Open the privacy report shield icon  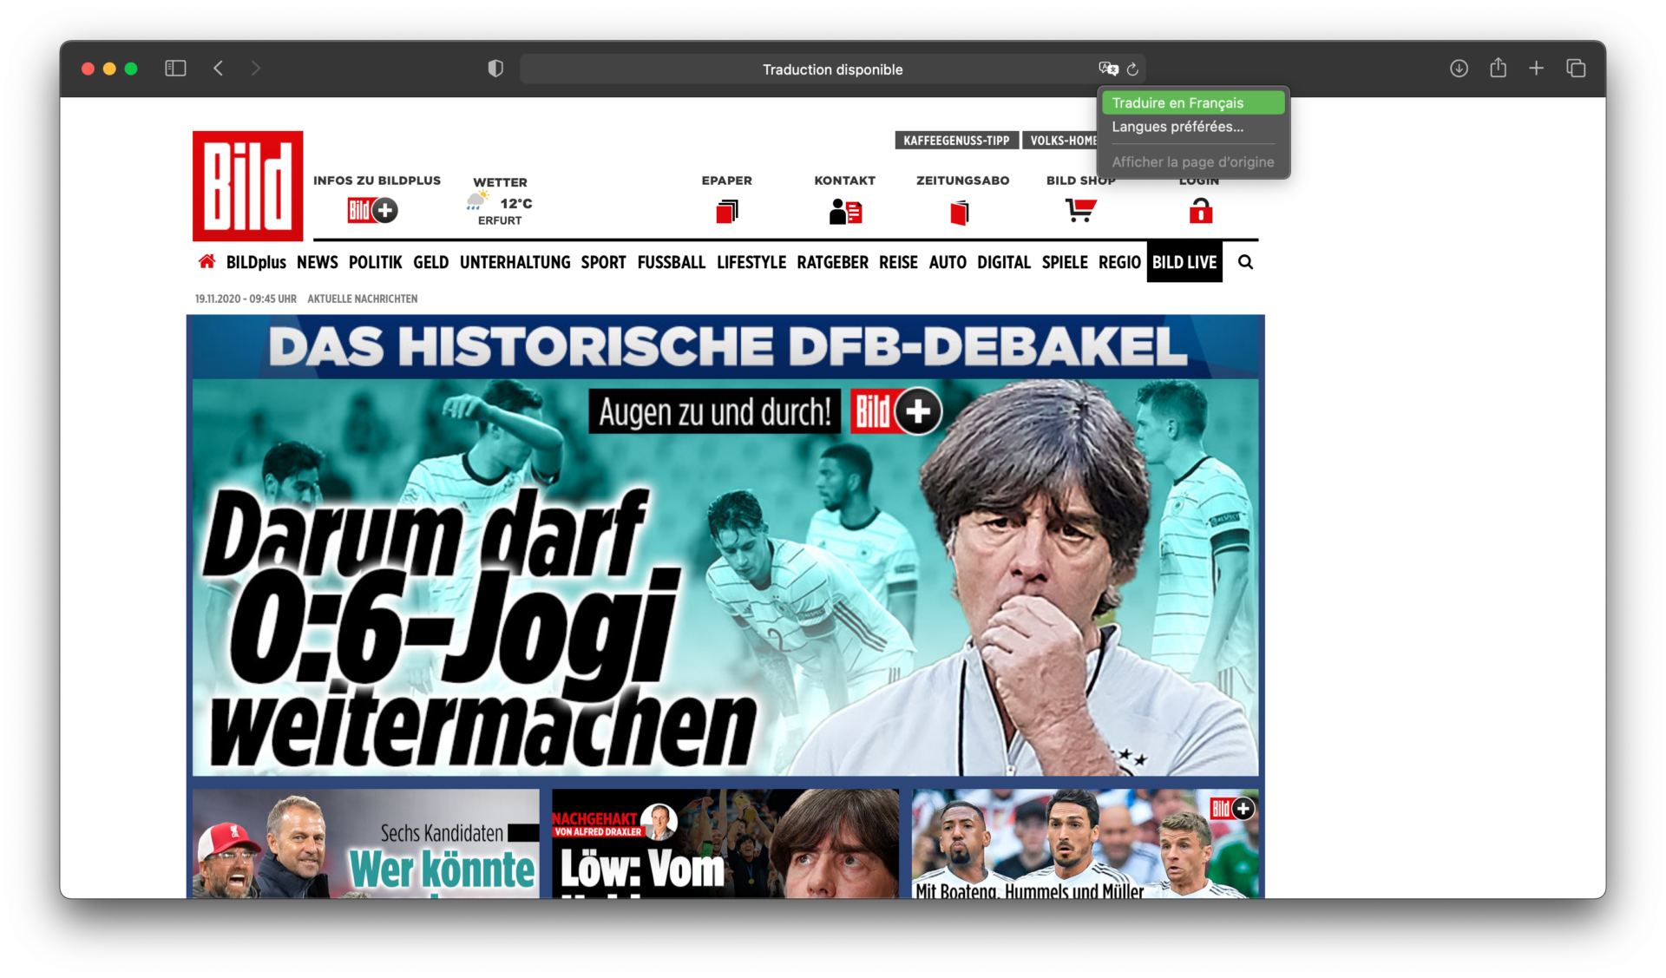click(495, 69)
